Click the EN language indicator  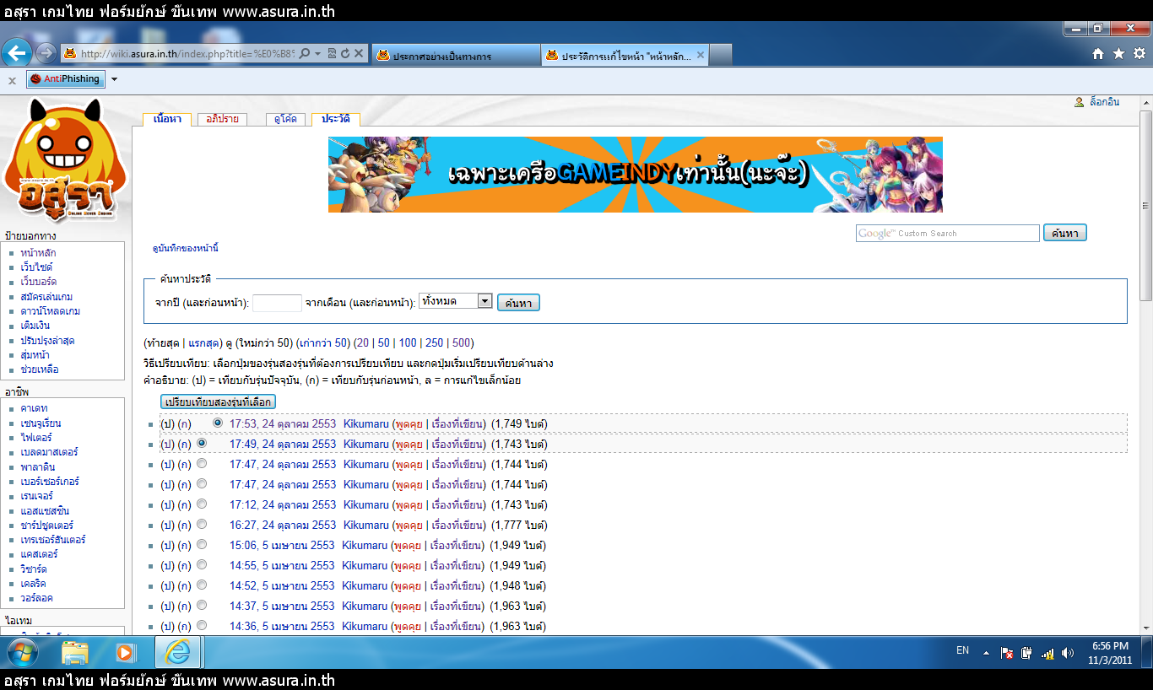962,650
